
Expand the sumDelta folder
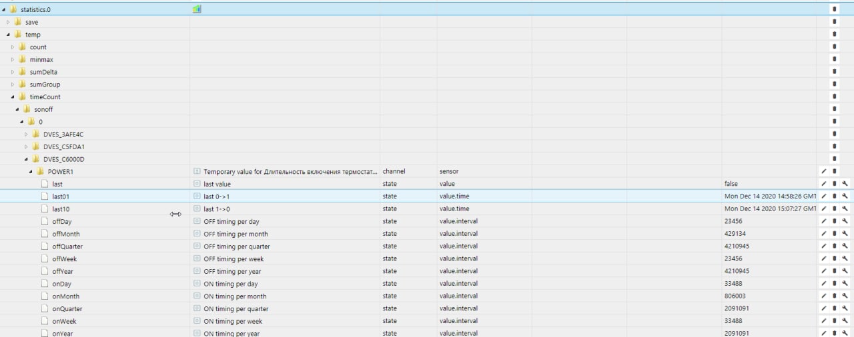tap(13, 72)
